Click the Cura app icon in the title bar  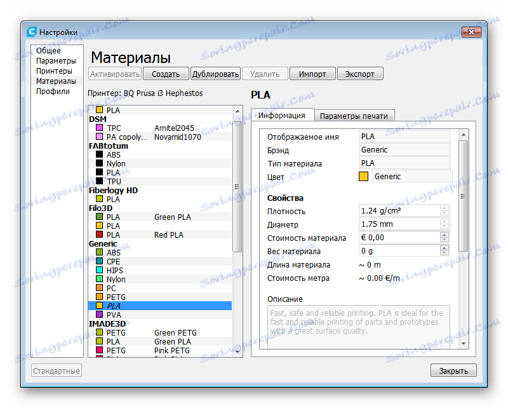tap(31, 32)
